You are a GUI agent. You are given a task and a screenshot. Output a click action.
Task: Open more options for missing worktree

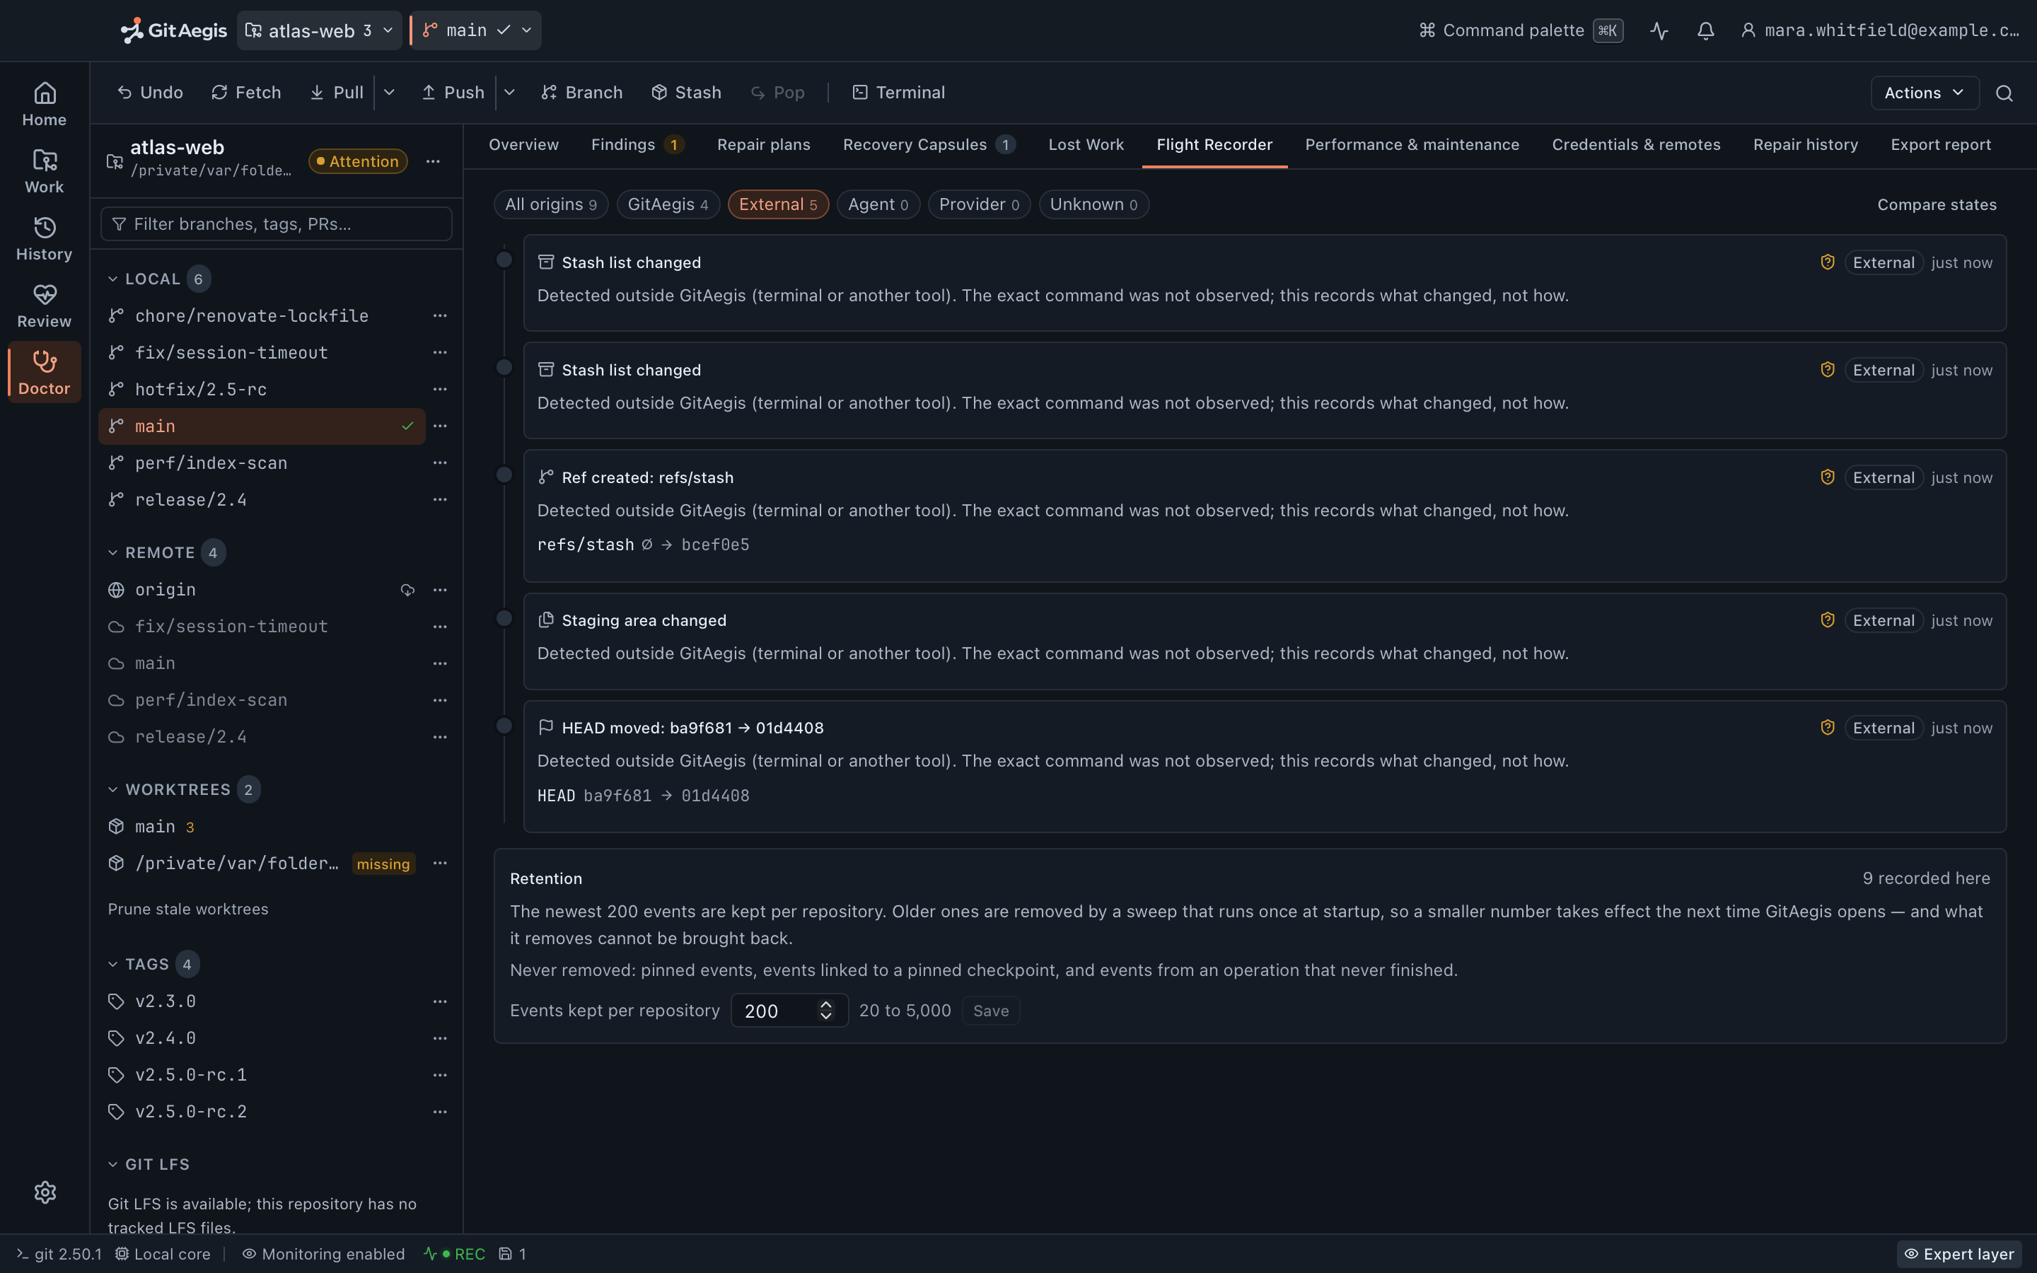point(439,863)
